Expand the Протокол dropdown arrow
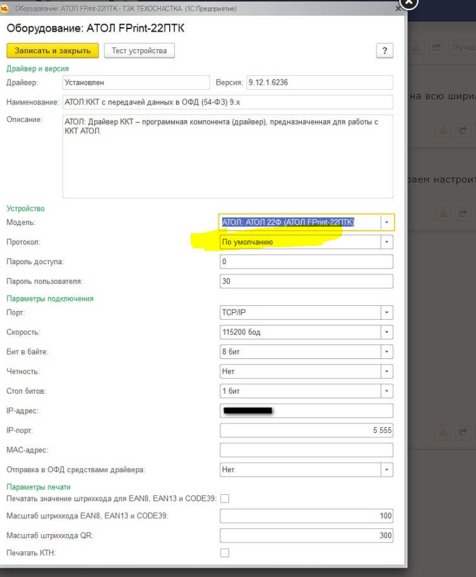The height and width of the screenshot is (577, 476). (x=387, y=242)
